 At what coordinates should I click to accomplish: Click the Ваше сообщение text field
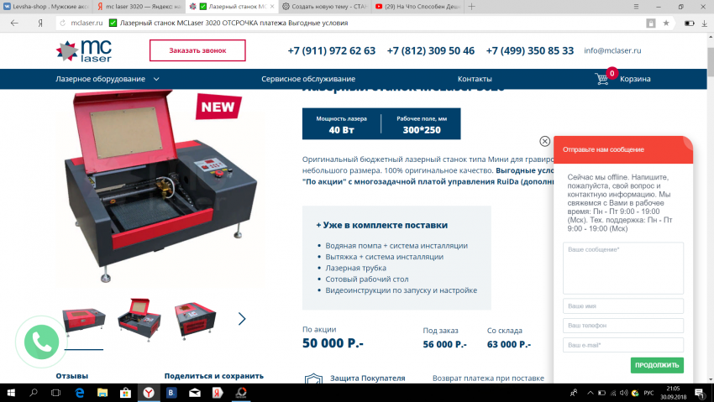pos(623,269)
